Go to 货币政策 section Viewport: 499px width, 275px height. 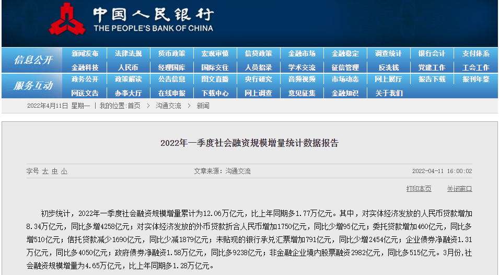coord(172,53)
